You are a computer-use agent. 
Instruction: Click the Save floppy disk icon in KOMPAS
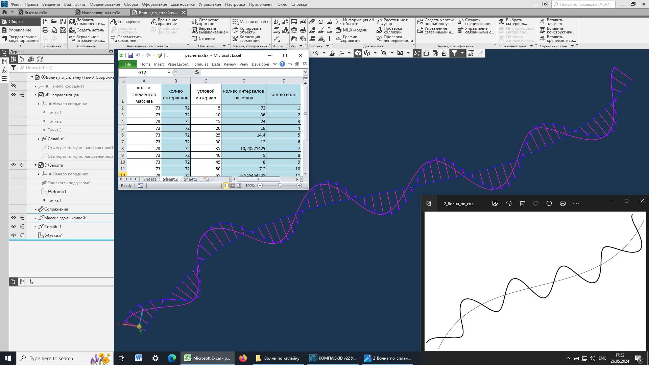(x=63, y=22)
